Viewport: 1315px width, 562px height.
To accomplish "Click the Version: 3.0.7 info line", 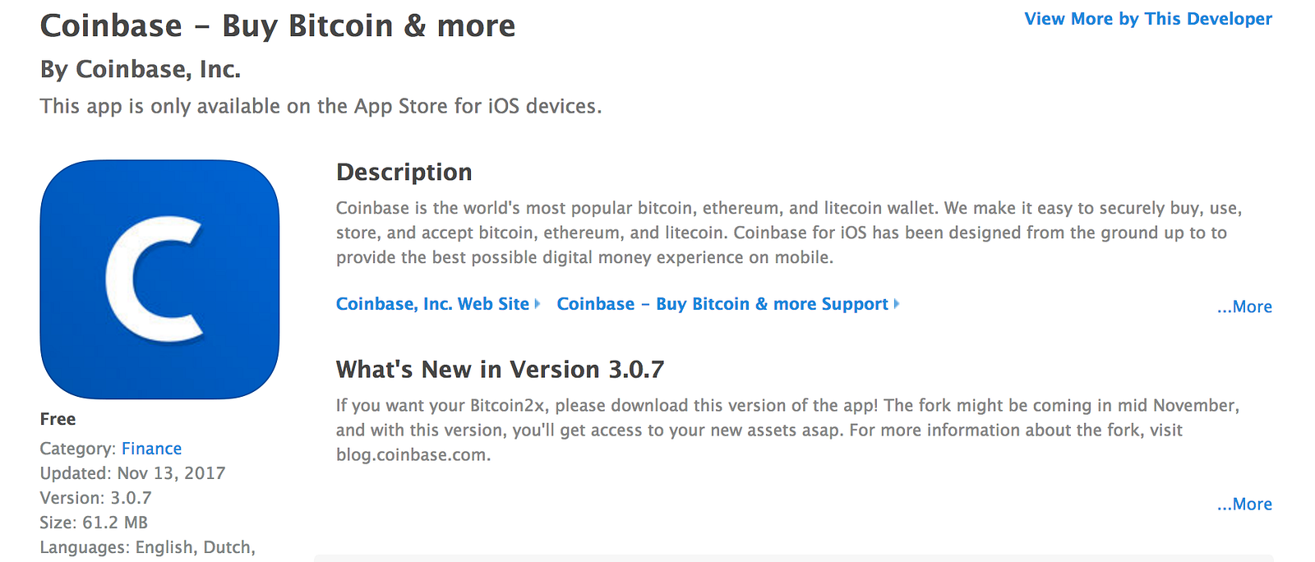I will tap(95, 498).
